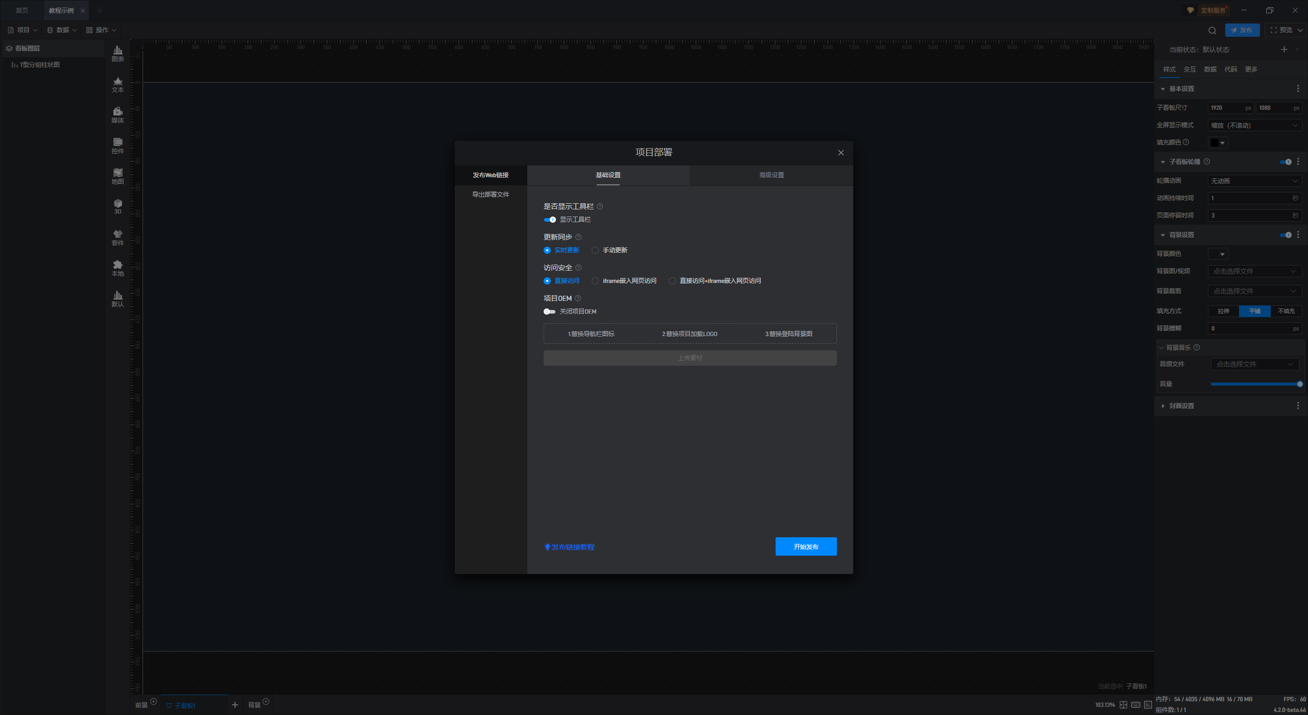Expand the 封面设置 section
The image size is (1308, 715).
[x=1181, y=406]
